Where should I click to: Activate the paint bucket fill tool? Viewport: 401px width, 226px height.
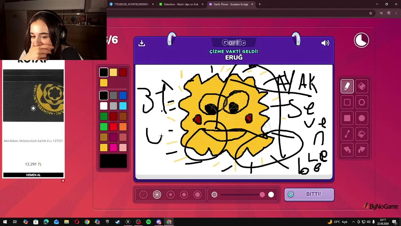362,134
